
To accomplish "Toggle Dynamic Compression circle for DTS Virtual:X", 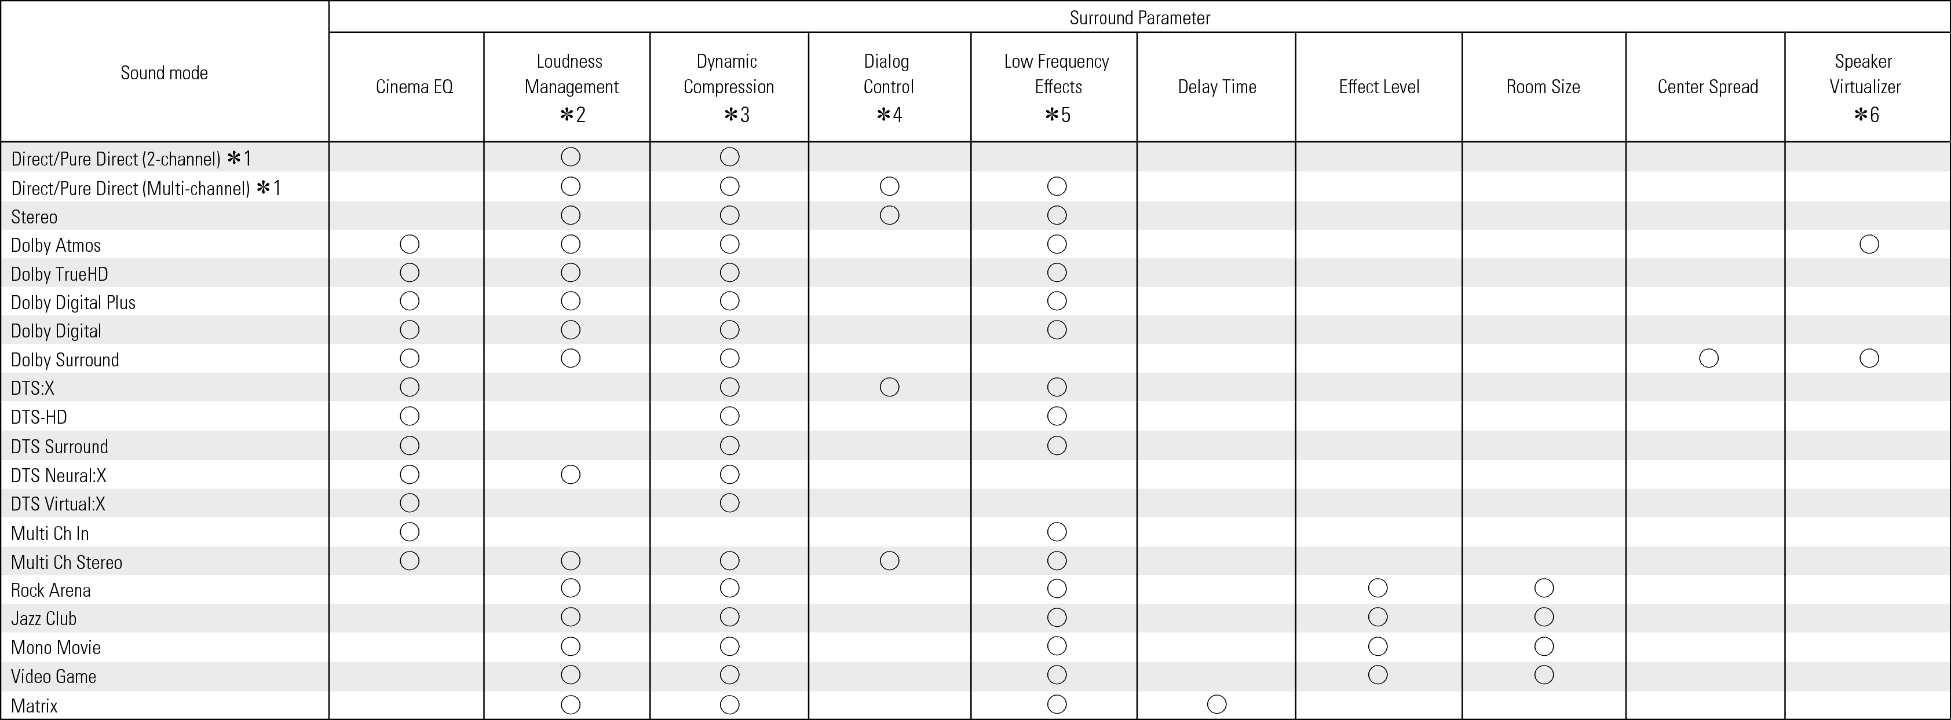I will (729, 503).
